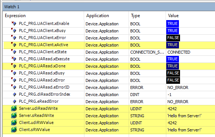
Task: Click the 'Hello from Server!' value of Client.sRWValue
Action: (184, 130)
